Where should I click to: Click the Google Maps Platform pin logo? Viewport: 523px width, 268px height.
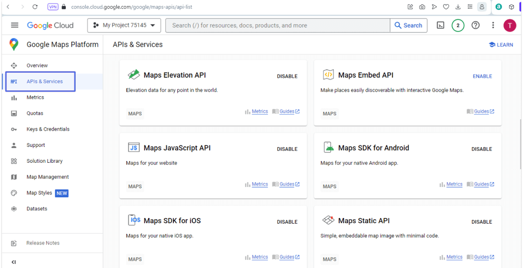pos(14,44)
